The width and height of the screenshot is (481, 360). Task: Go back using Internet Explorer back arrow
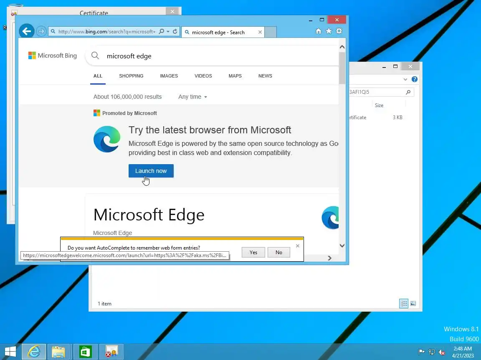(x=27, y=31)
